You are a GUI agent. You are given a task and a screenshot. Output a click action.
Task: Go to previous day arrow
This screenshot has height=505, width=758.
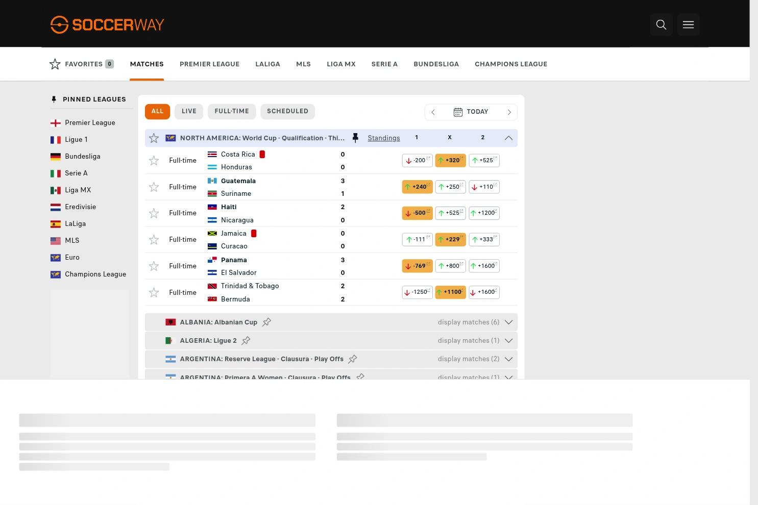(x=433, y=112)
